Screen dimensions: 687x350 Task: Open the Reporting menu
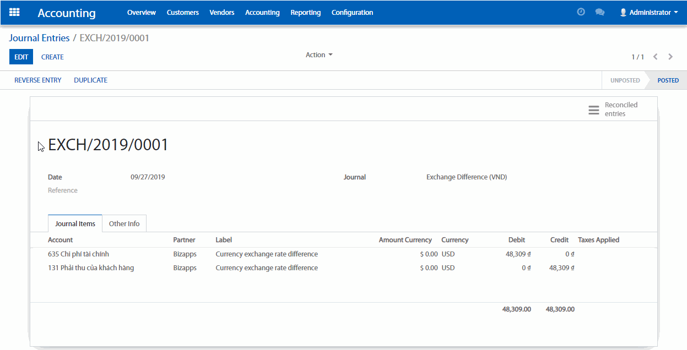tap(305, 12)
